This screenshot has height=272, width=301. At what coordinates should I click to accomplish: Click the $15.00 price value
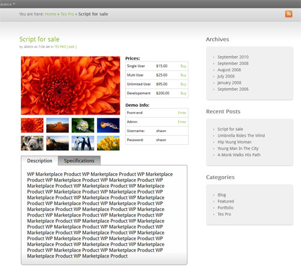tap(162, 66)
